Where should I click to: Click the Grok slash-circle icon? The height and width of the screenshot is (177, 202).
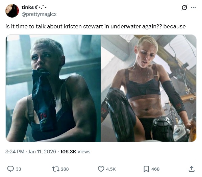[184, 8]
